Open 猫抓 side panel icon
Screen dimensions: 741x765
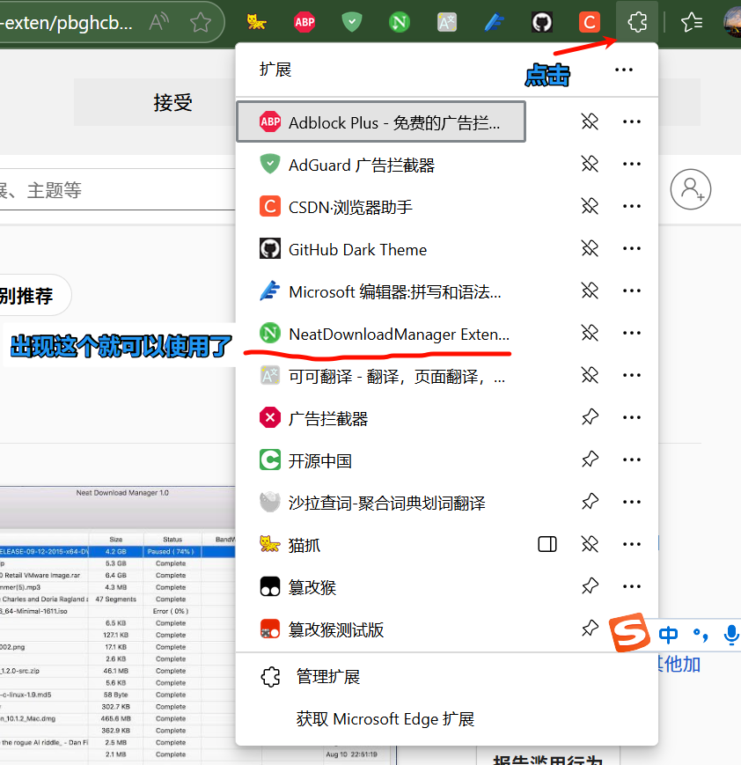coord(547,544)
